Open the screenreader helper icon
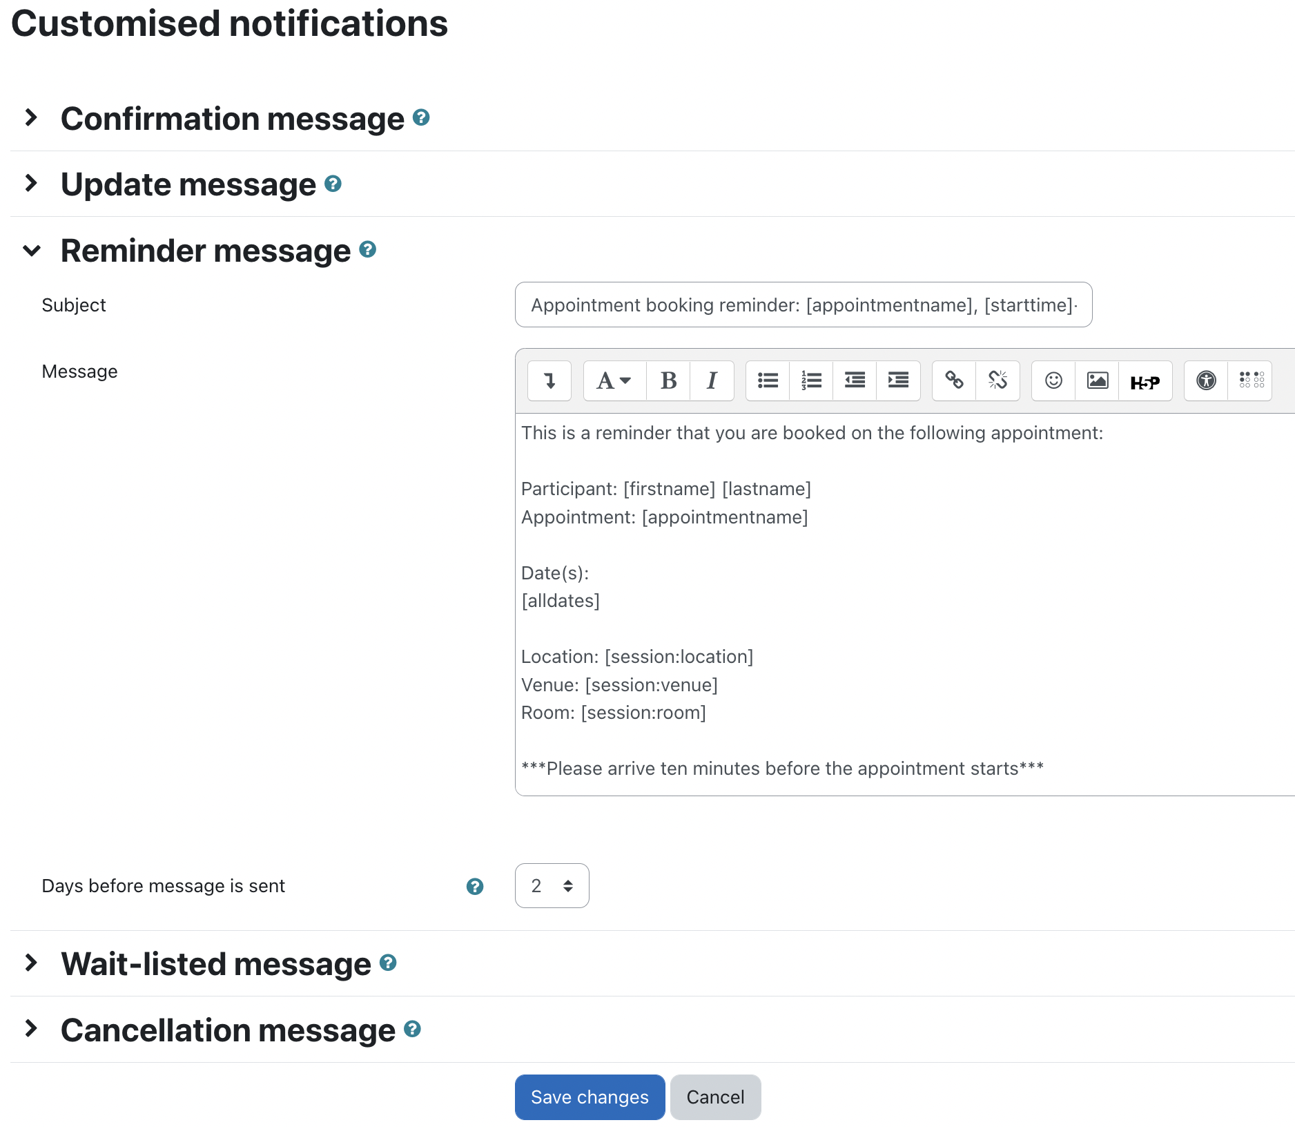This screenshot has height=1127, width=1295. click(x=1250, y=381)
